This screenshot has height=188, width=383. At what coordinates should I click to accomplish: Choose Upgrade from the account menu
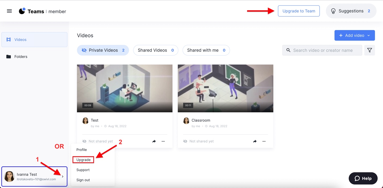[83, 160]
